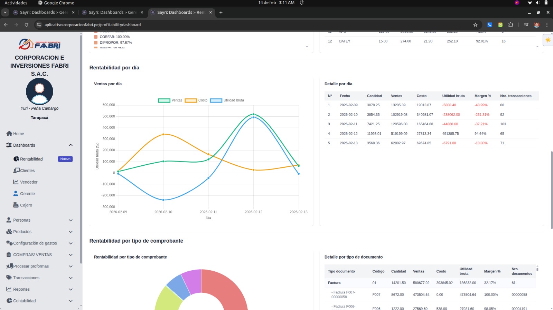
Task: Open Chrome extensions puzzle icon
Action: click(x=510, y=25)
